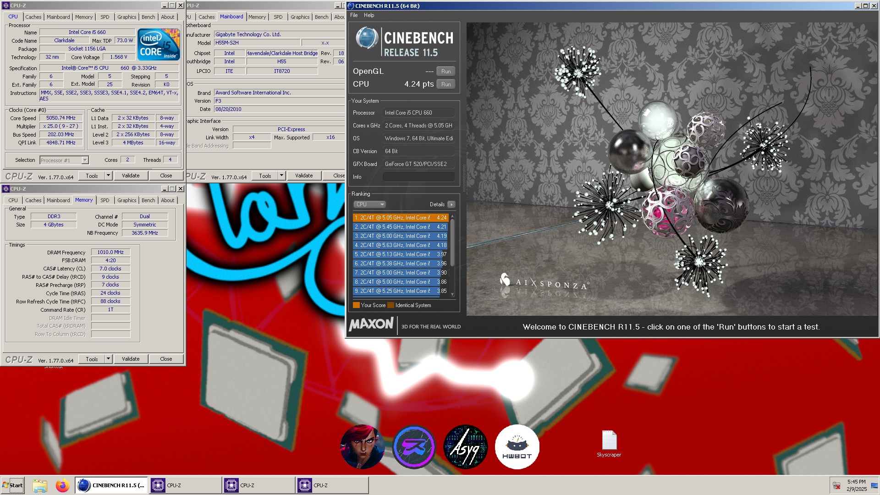Viewport: 880px width, 495px height.
Task: Open Ranking CPU dropdown
Action: pos(369,204)
